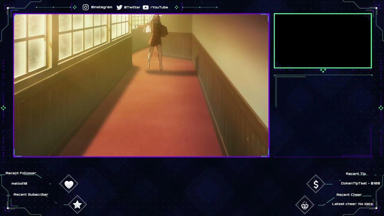Screen dimensions: 384x216
Task: Click the Twitter bird icon
Action: [119, 7]
